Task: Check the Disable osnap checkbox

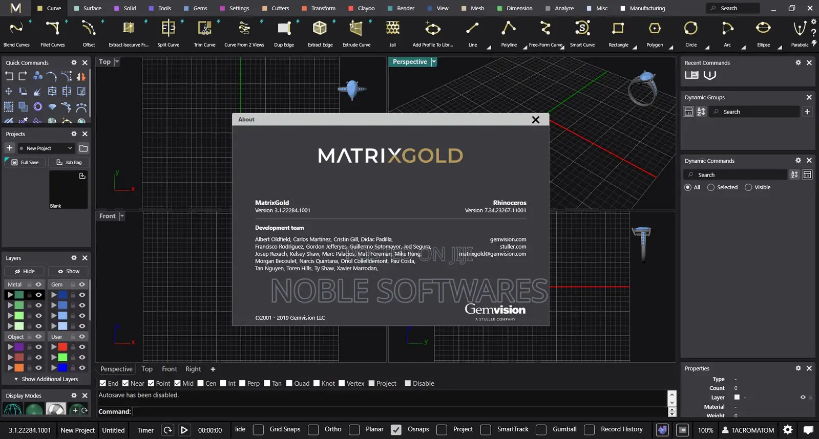Action: [408, 383]
